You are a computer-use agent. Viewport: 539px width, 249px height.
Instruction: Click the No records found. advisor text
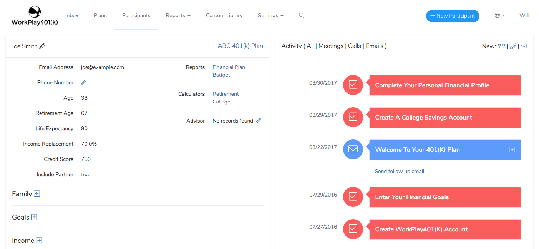coord(234,121)
